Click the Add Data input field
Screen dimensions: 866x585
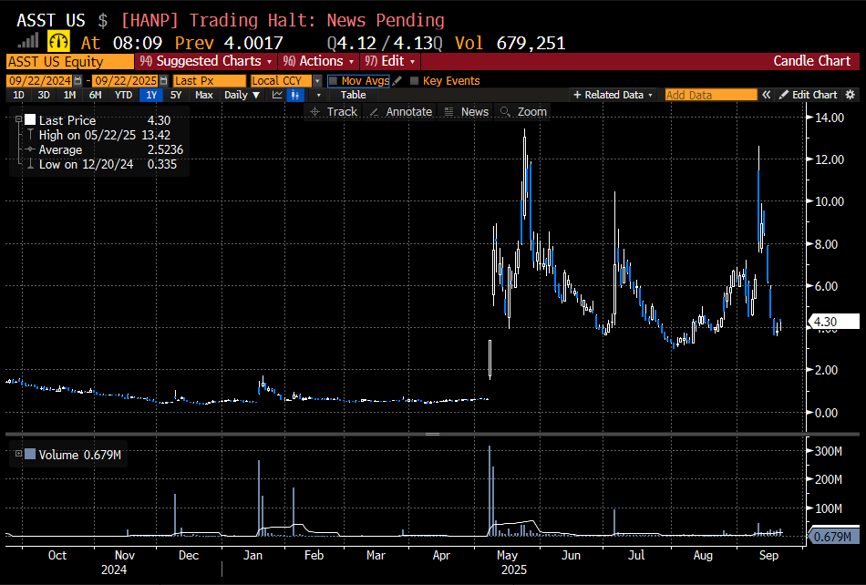pos(711,95)
